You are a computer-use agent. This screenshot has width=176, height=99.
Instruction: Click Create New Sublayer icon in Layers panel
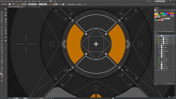point(168,84)
